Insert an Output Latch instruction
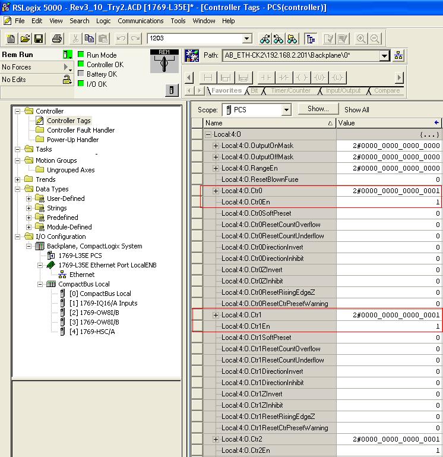Image resolution: width=443 pixels, height=457 pixels. [337, 77]
